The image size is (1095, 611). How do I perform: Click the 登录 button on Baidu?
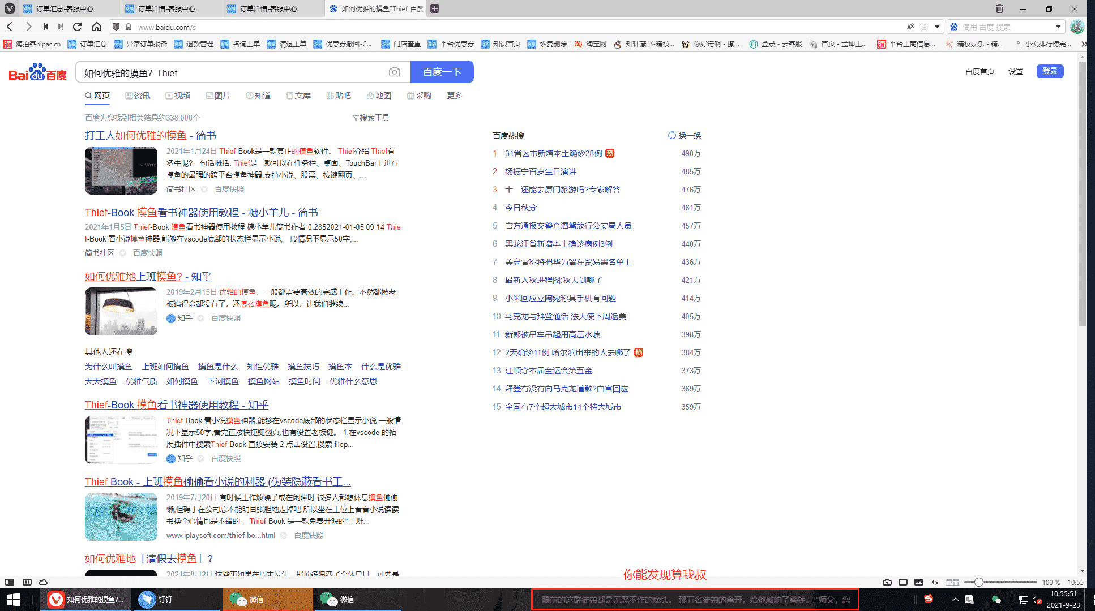click(1051, 71)
